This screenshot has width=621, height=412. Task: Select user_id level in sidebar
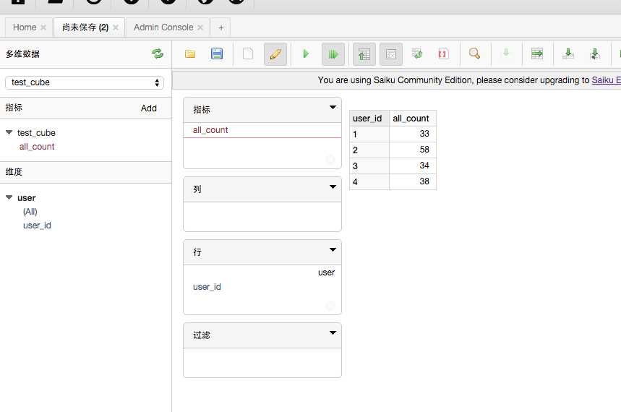[37, 226]
